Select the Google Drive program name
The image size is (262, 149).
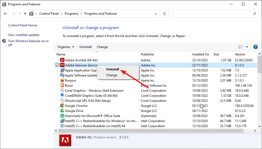tap(74, 111)
